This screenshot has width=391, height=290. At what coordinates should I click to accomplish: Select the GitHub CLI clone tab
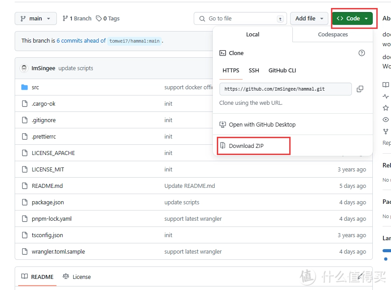[282, 71]
